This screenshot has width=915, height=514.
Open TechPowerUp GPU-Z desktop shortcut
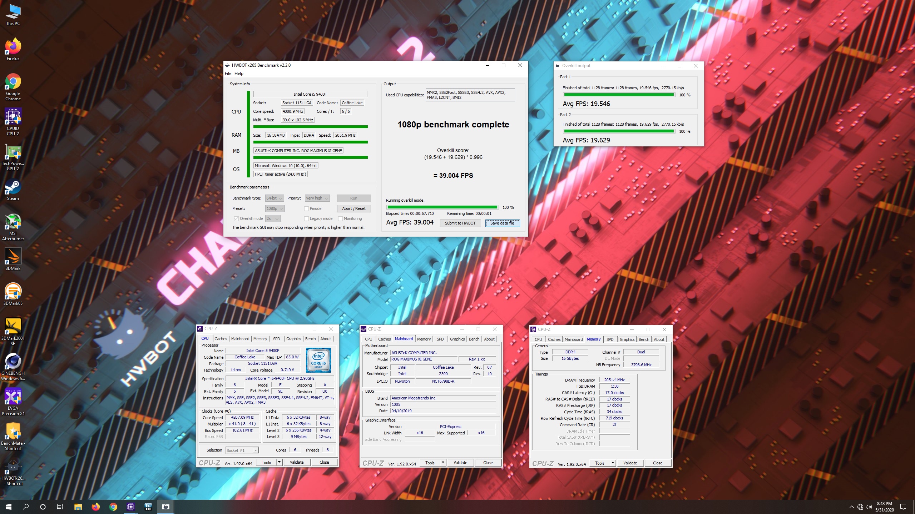pos(13,157)
